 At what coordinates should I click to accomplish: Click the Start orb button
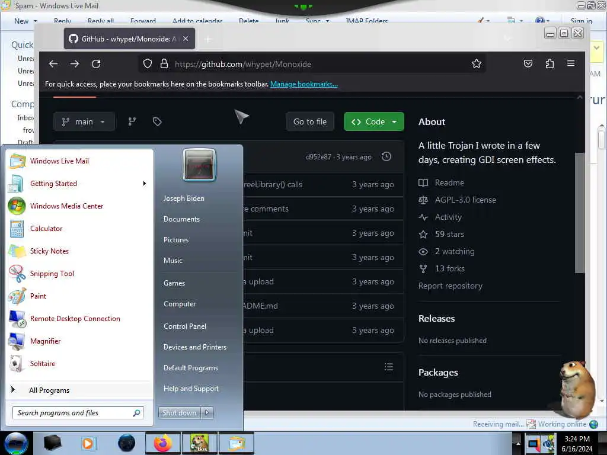click(16, 443)
